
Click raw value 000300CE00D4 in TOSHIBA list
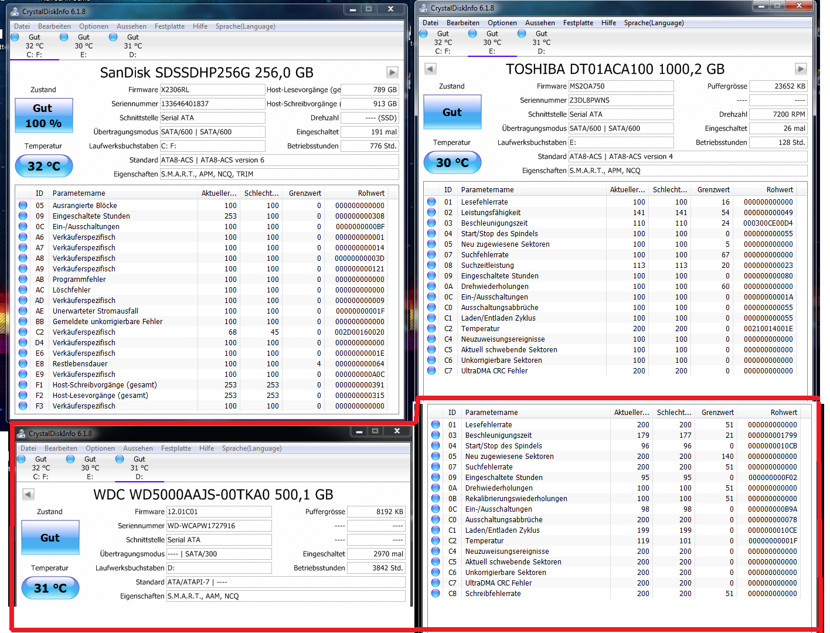pyautogui.click(x=768, y=223)
